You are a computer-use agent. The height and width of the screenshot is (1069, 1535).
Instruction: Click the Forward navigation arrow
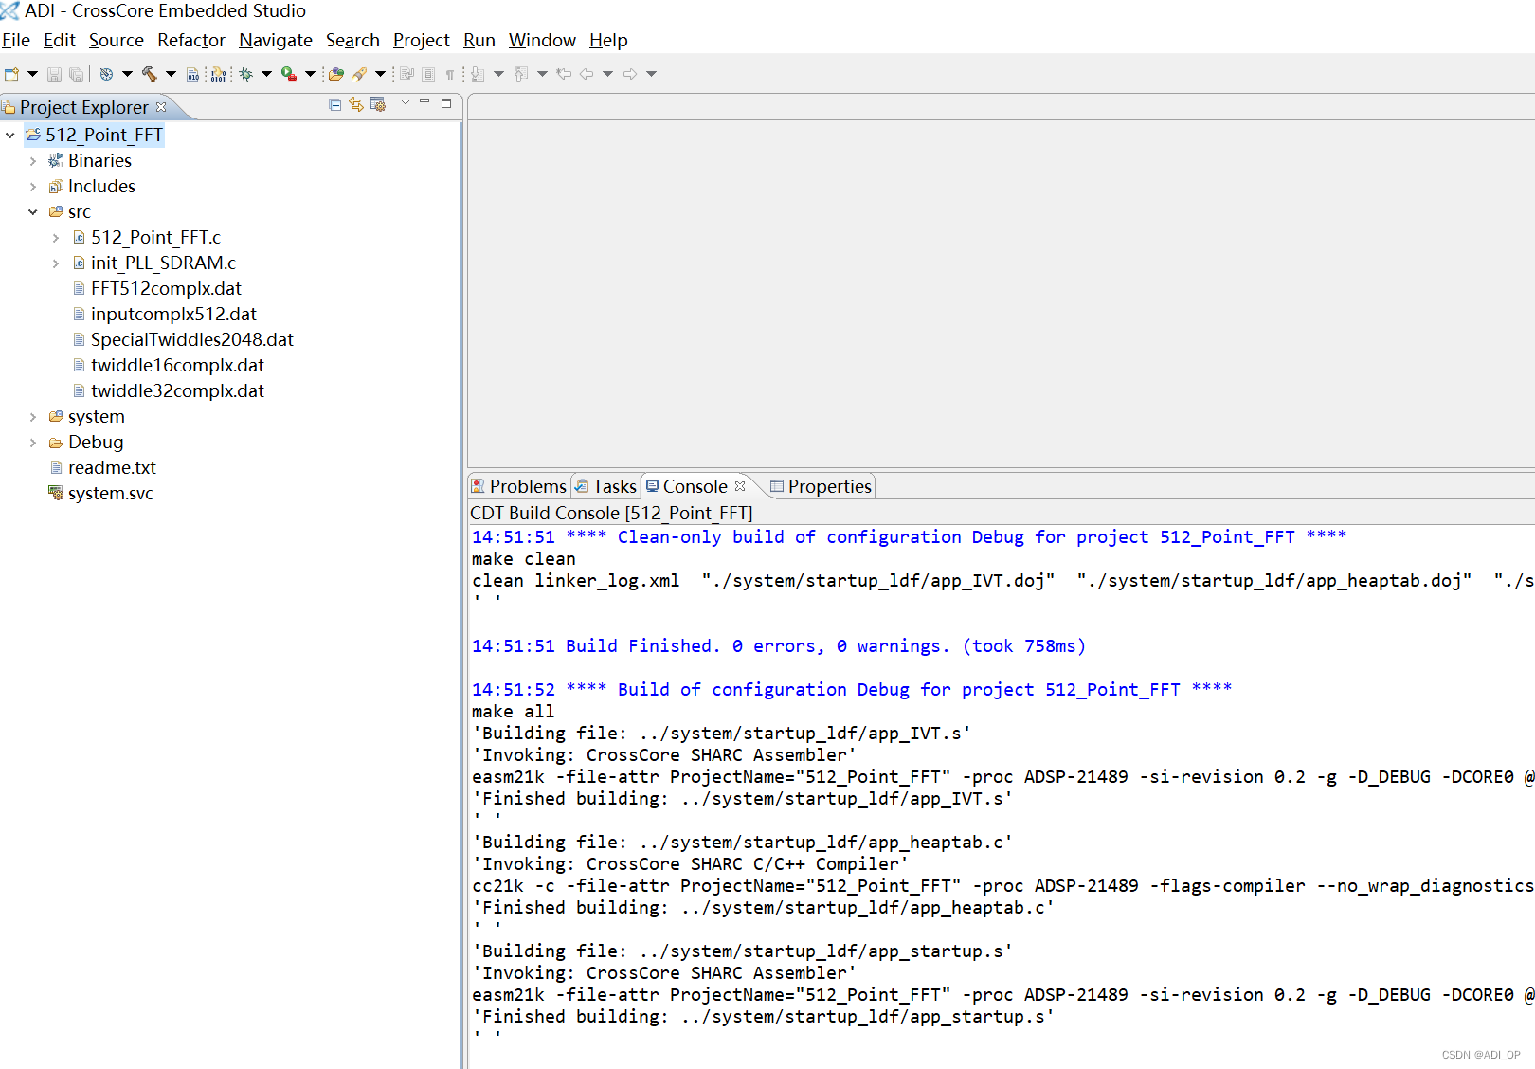(x=630, y=74)
